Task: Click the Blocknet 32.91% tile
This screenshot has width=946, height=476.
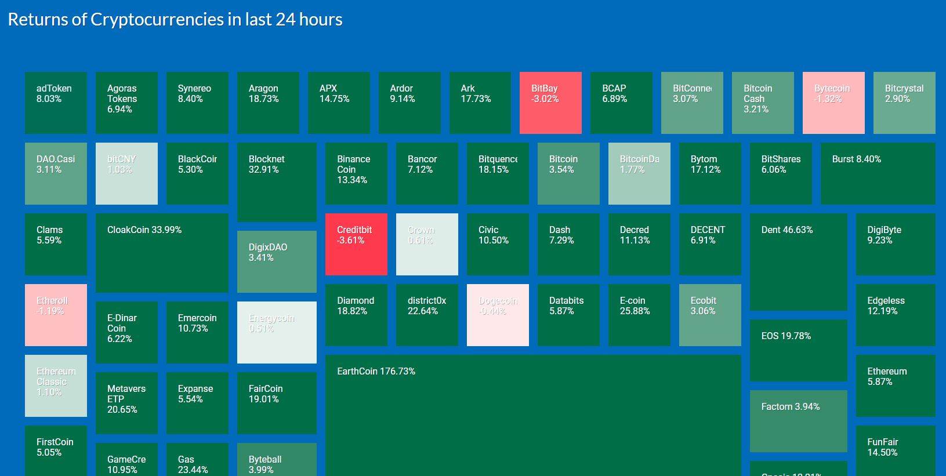Action: pyautogui.click(x=277, y=182)
